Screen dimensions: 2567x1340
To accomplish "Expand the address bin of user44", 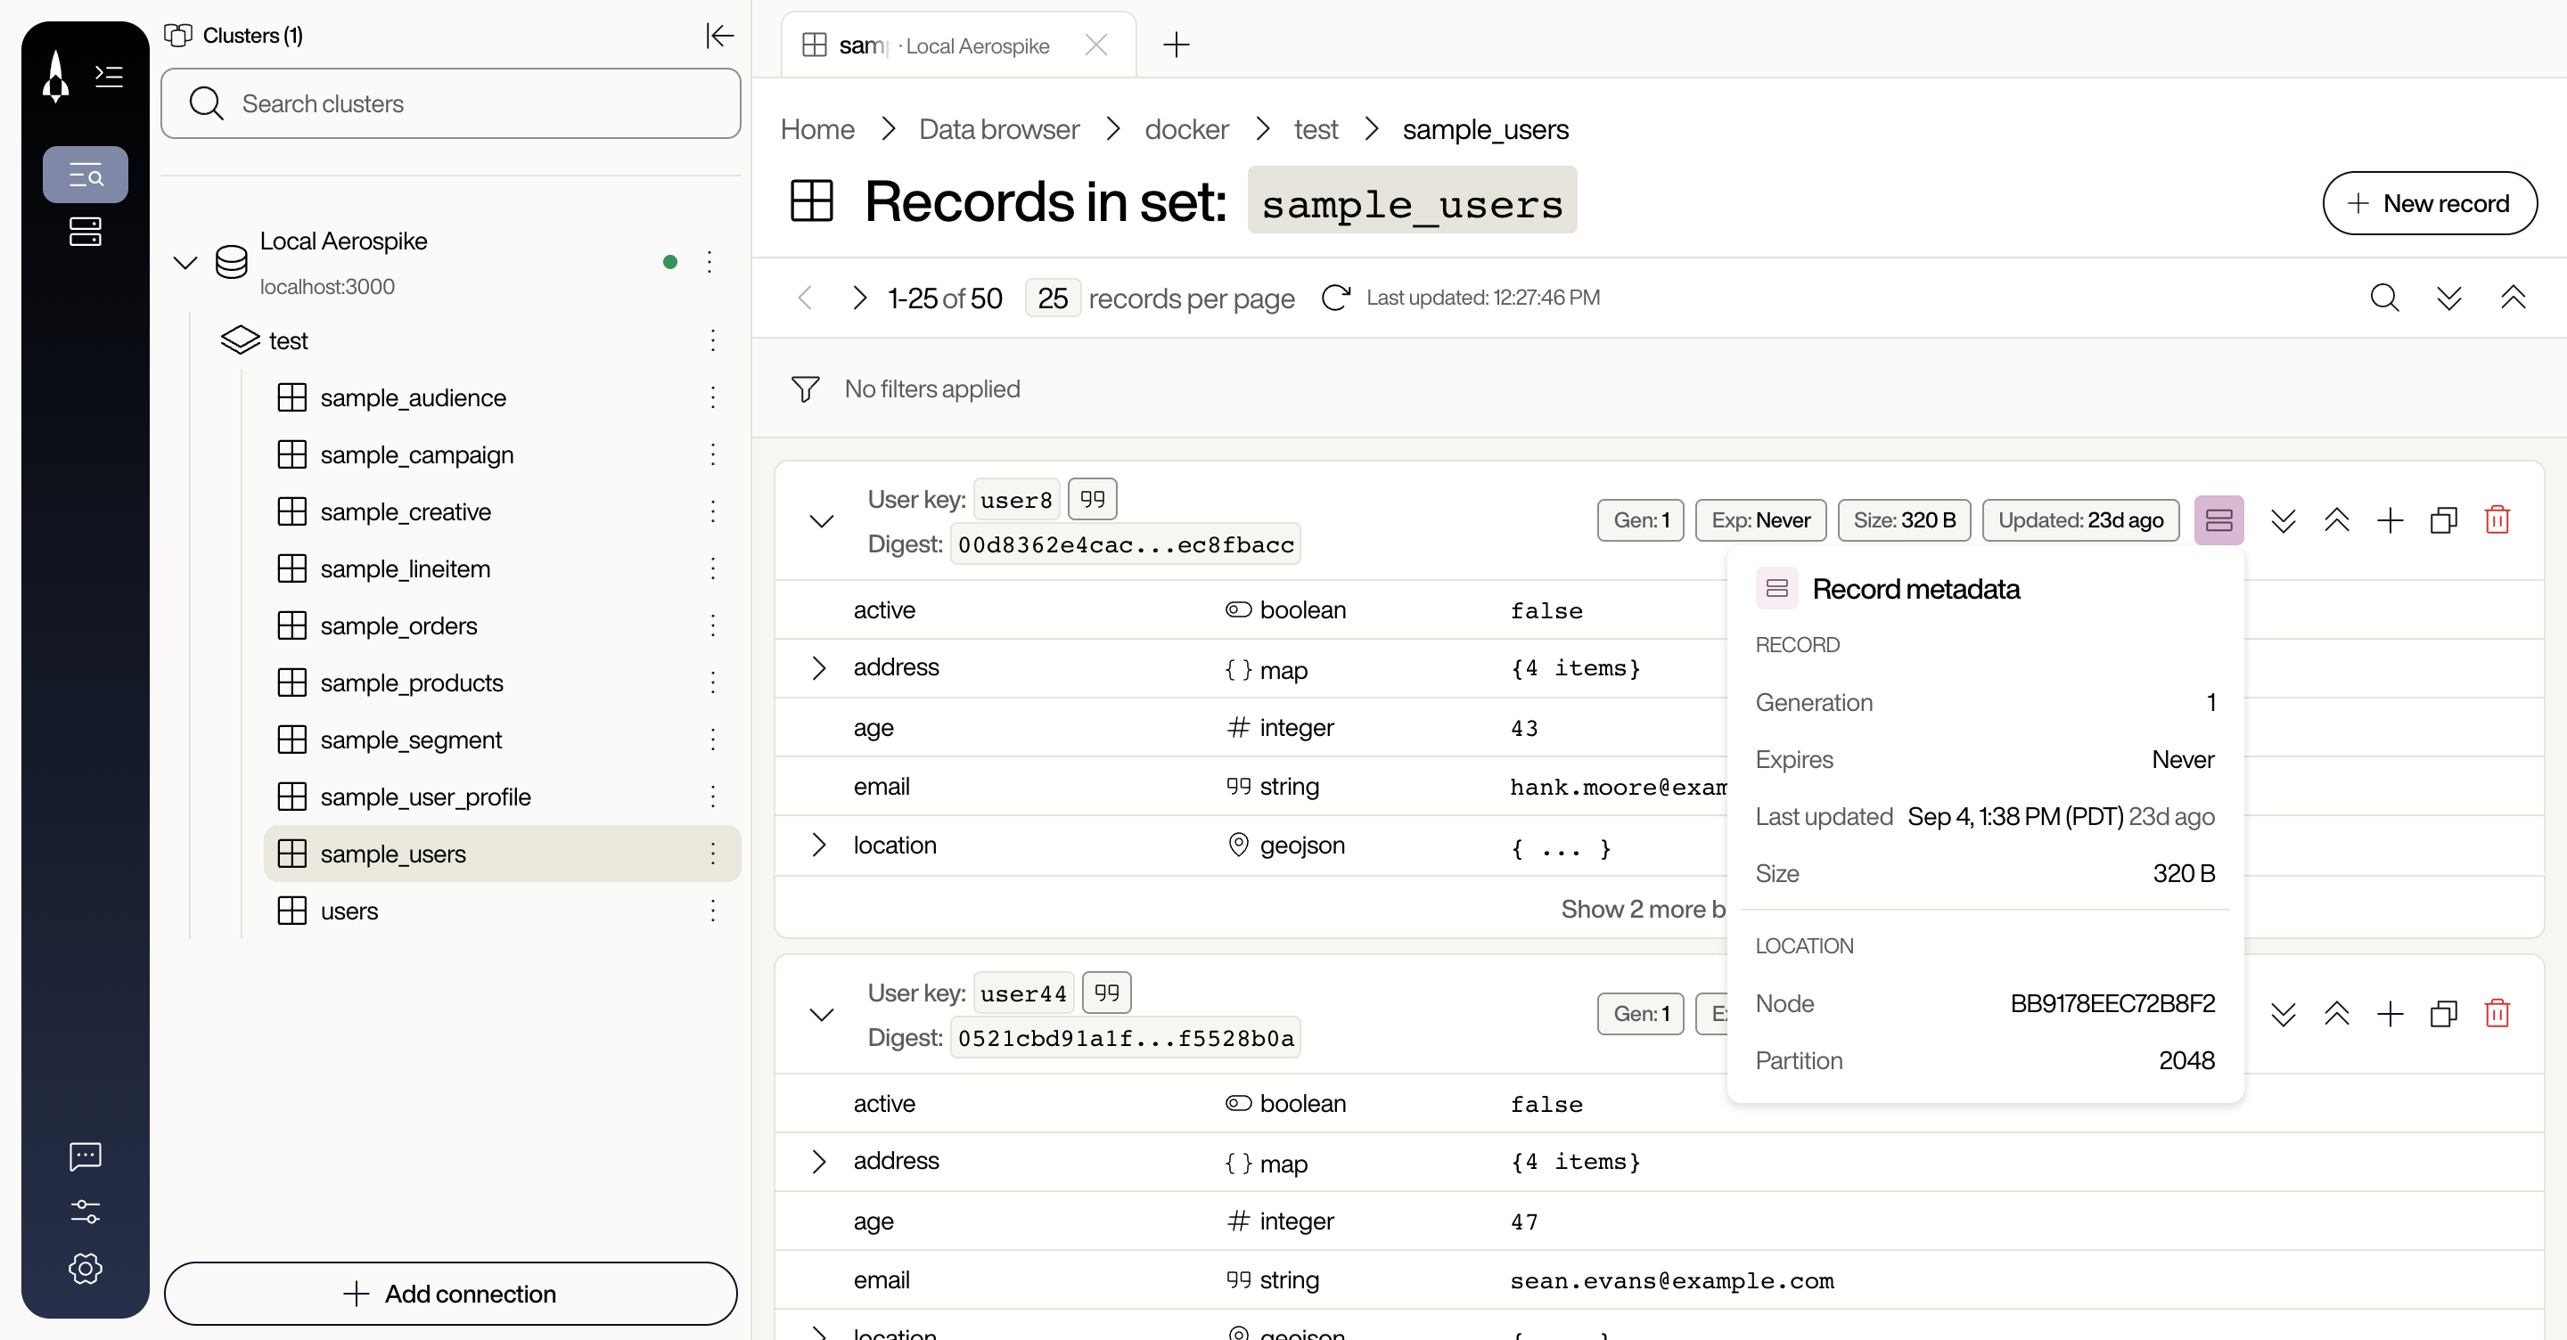I will [x=818, y=1161].
